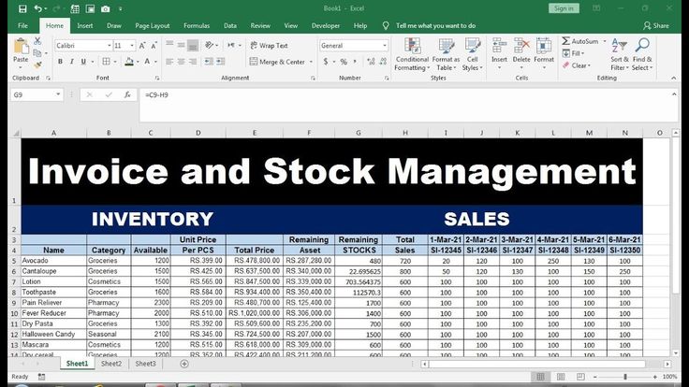Open the font size dropdown
The width and height of the screenshot is (689, 387).
click(x=131, y=46)
